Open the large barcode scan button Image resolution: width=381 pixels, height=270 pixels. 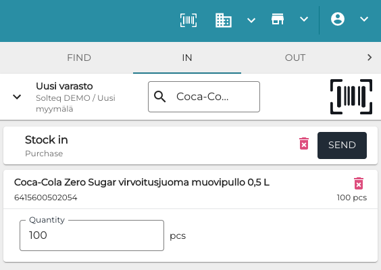point(351,97)
